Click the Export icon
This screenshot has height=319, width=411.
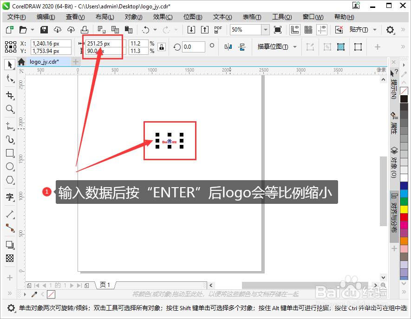pyautogui.click(x=205, y=30)
